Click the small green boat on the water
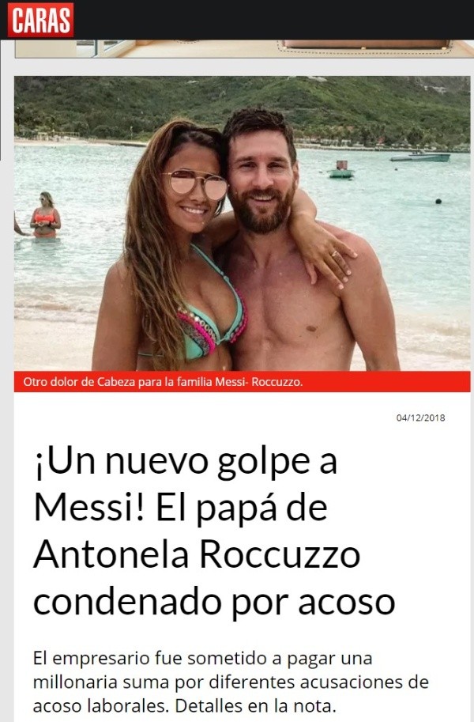This screenshot has height=722, width=474. 341,170
